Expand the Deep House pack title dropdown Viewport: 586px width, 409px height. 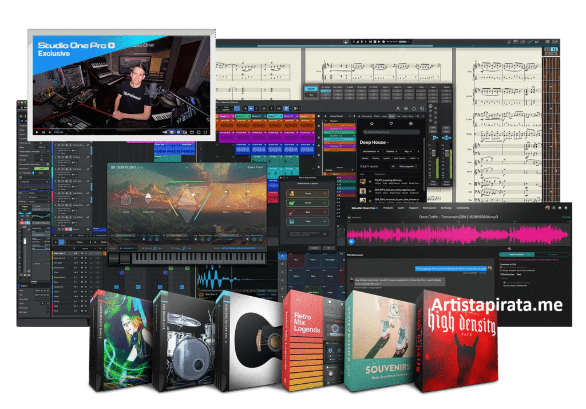(x=388, y=142)
